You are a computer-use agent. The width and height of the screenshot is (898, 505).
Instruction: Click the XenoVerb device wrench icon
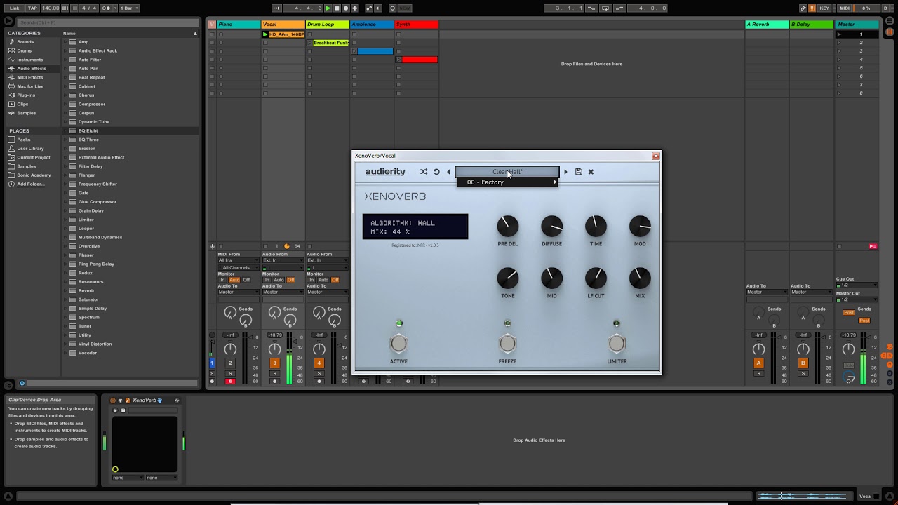[128, 400]
